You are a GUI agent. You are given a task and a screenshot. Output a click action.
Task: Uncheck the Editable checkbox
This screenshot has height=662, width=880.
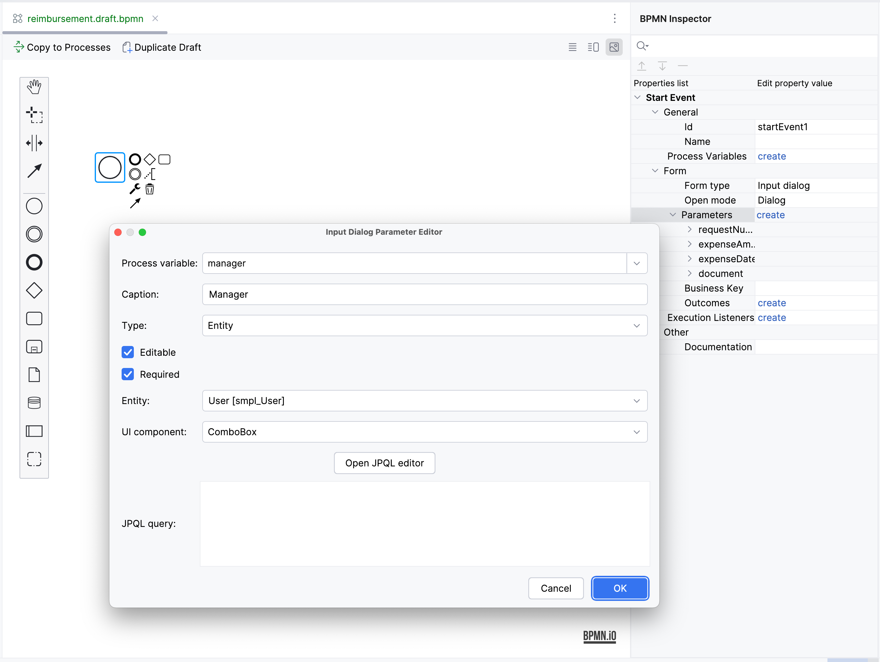pos(128,352)
